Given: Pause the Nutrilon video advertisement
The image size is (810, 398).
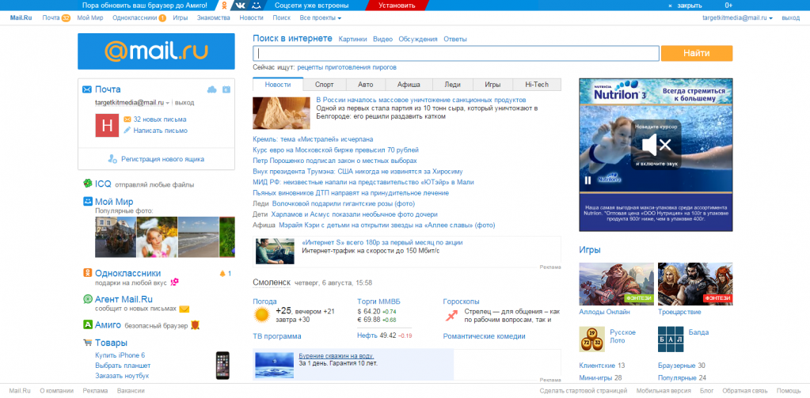Looking at the screenshot, I should [588, 180].
